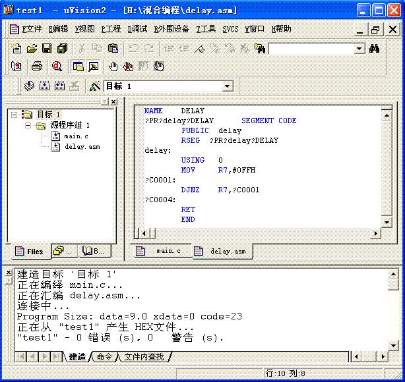Image resolution: width=405 pixels, height=382 pixels.
Task: Select 源程序组 1 folder
Action: coord(70,125)
